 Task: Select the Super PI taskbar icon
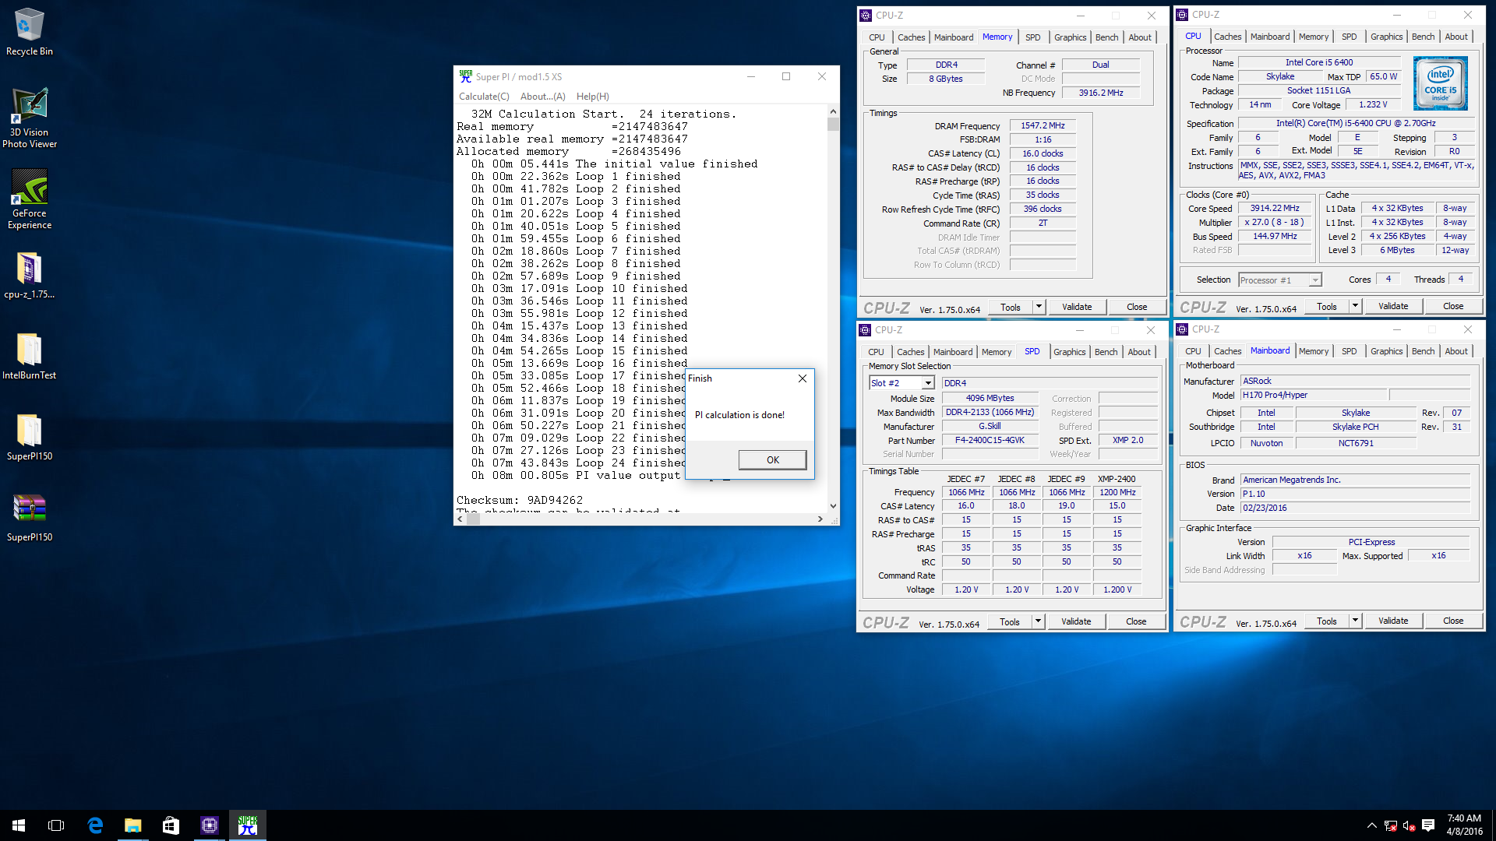(248, 825)
